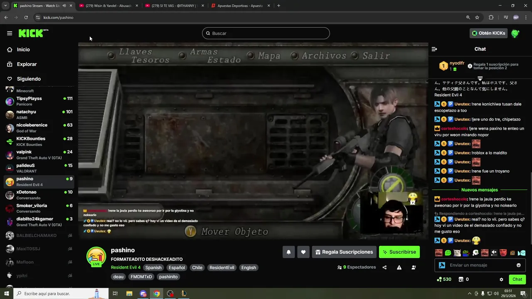
Task: Open diablito24kgamer channel in sidebar
Action: tap(39, 222)
